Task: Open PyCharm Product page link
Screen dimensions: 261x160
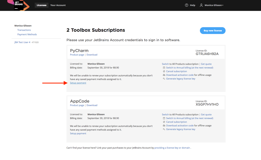Action: (x=77, y=55)
